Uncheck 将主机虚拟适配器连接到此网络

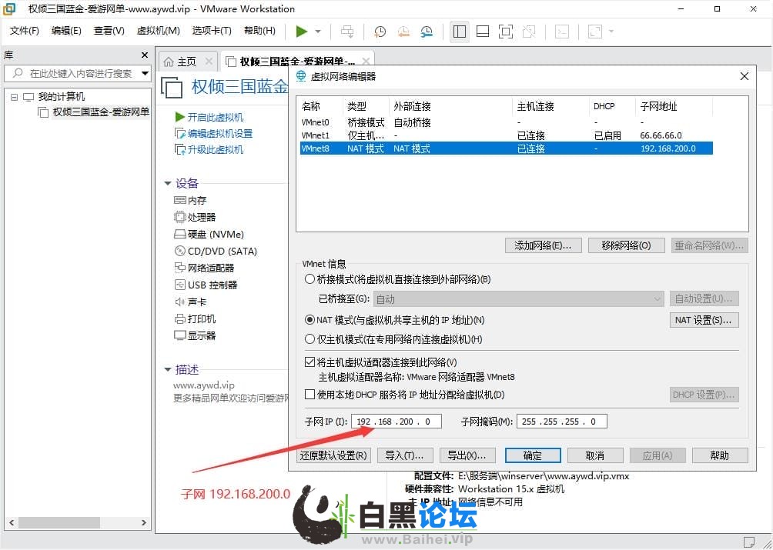click(310, 362)
